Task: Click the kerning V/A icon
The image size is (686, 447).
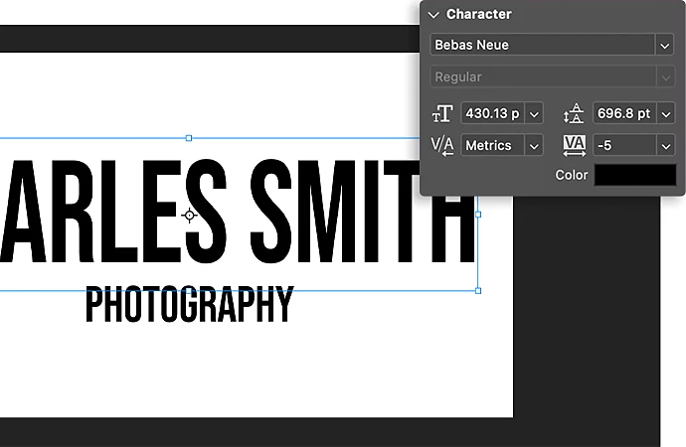Action: click(441, 145)
